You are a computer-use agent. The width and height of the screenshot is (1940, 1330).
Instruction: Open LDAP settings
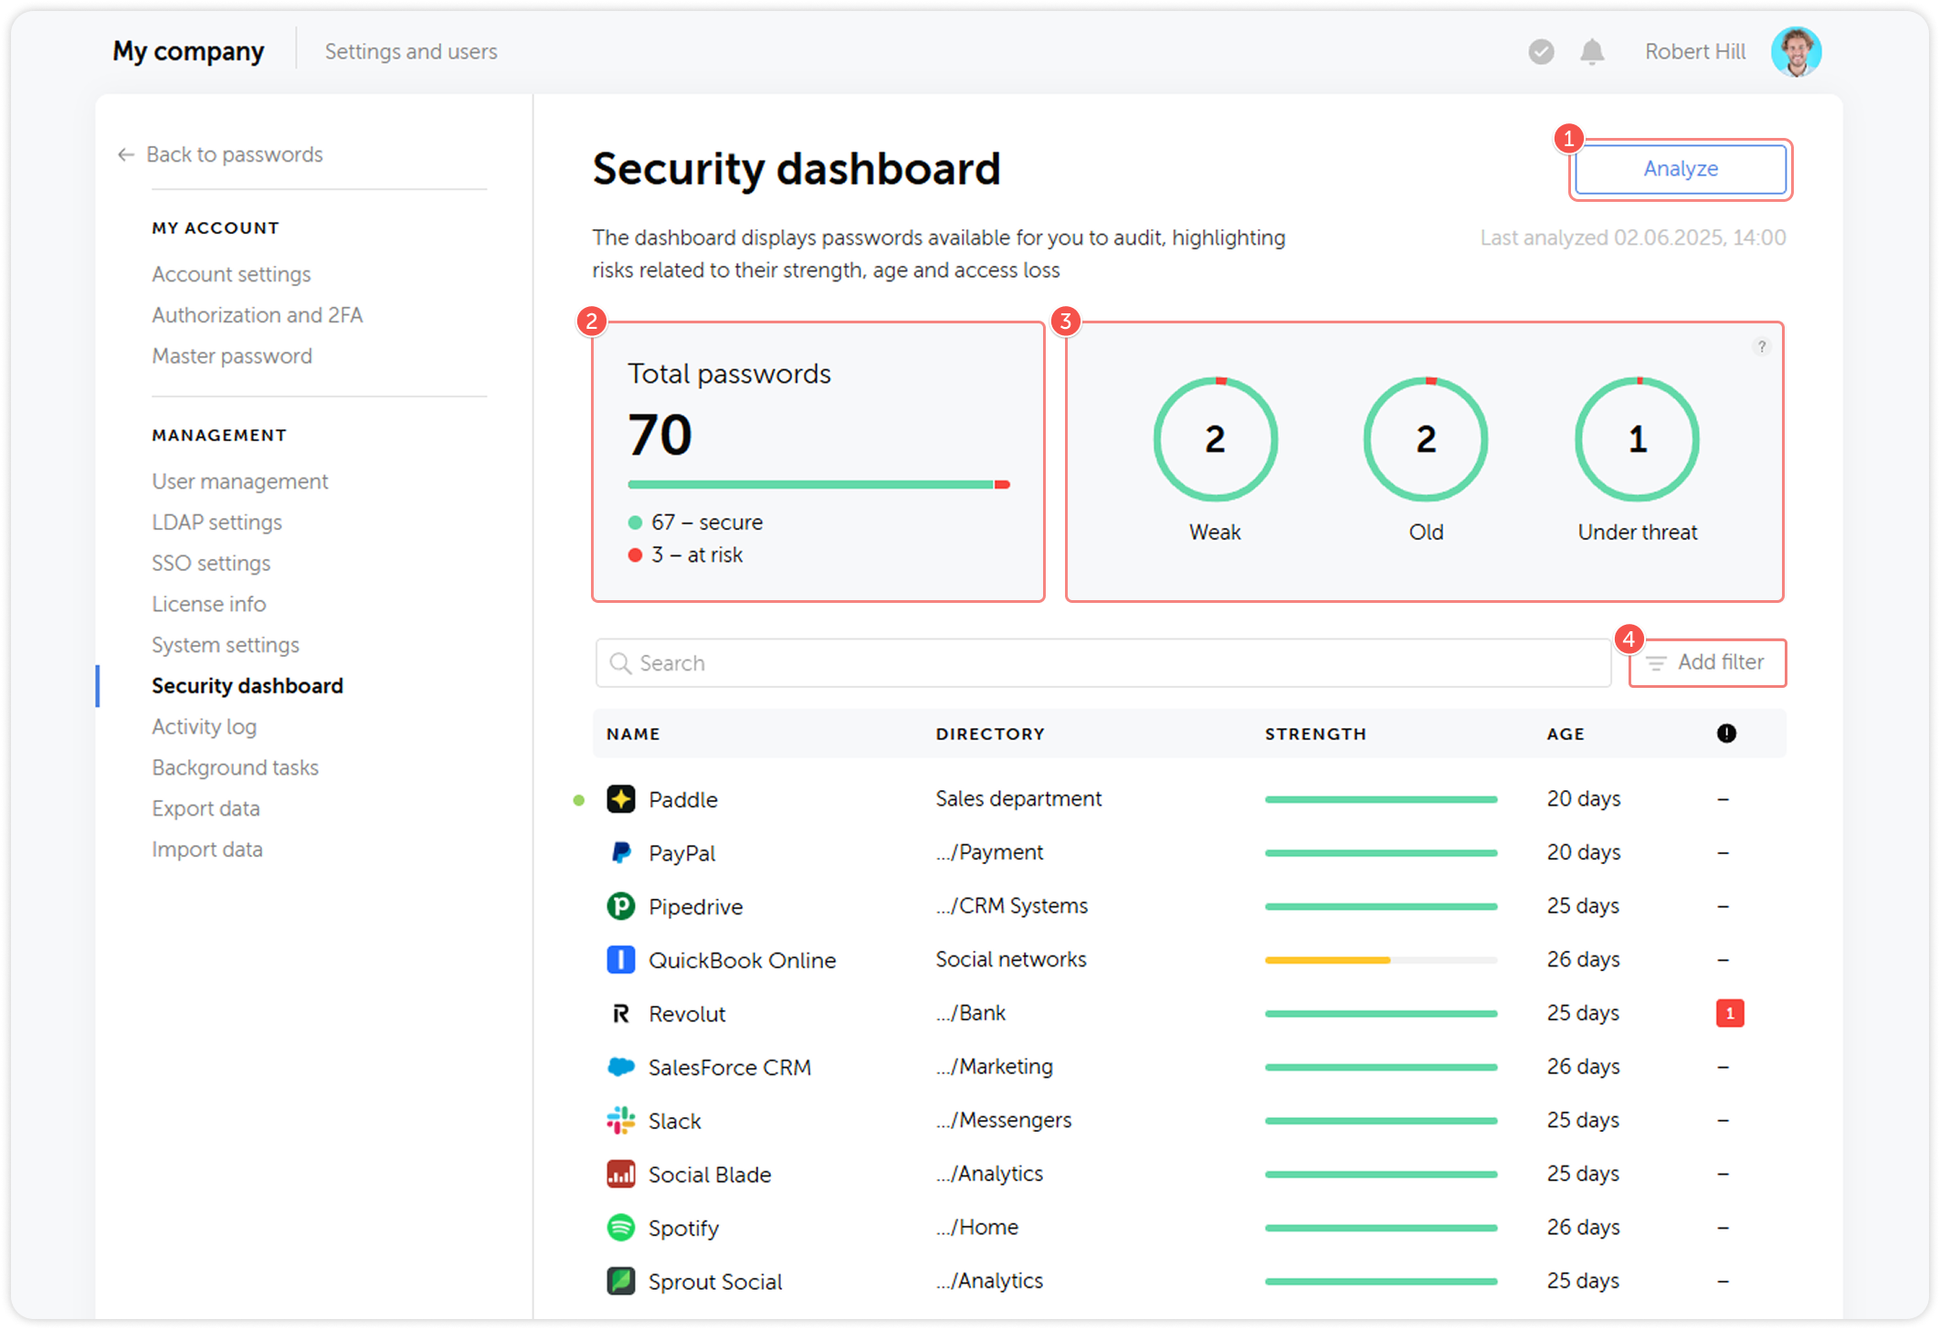coord(217,522)
